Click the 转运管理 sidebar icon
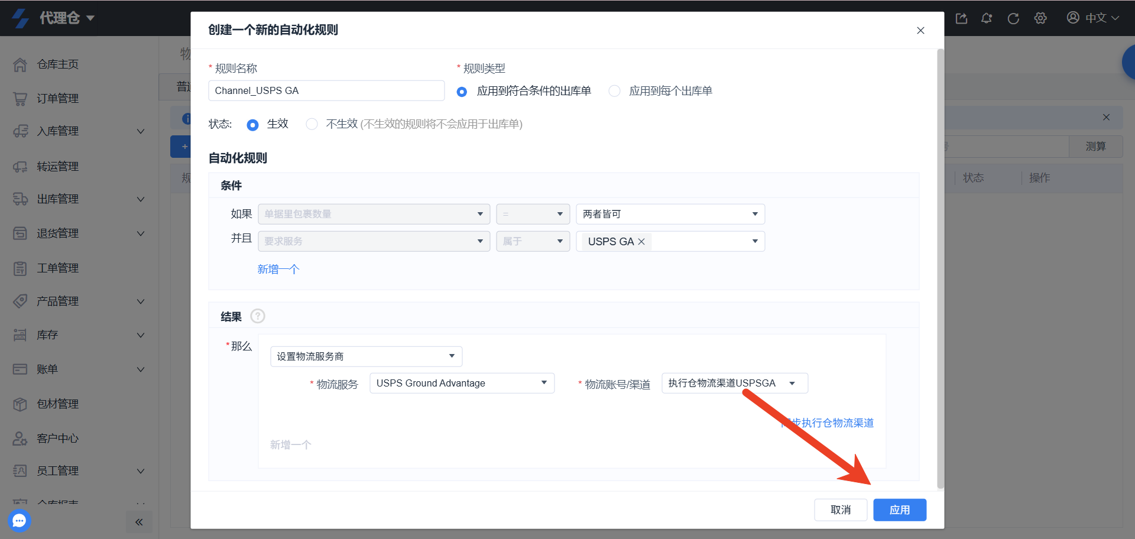This screenshot has height=539, width=1135. [20, 167]
